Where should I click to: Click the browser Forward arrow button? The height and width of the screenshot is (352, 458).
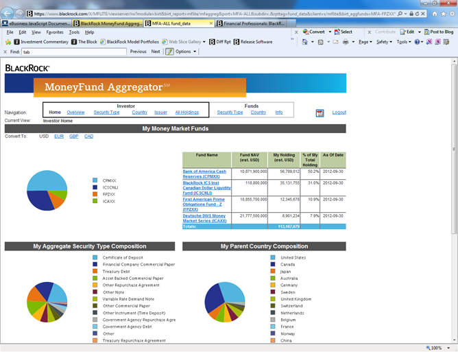[20, 14]
